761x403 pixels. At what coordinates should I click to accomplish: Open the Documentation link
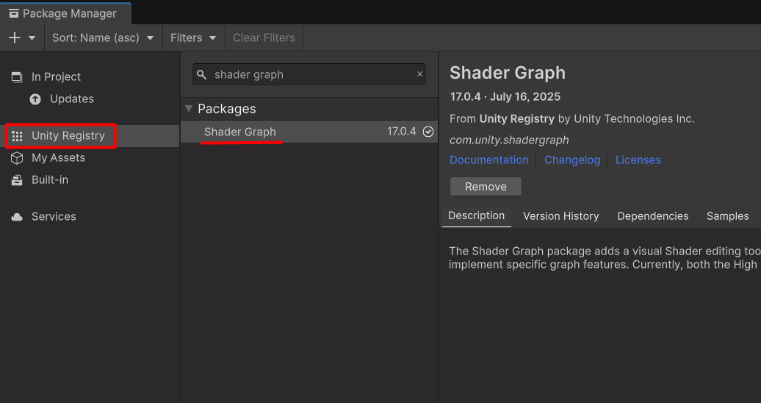point(489,160)
